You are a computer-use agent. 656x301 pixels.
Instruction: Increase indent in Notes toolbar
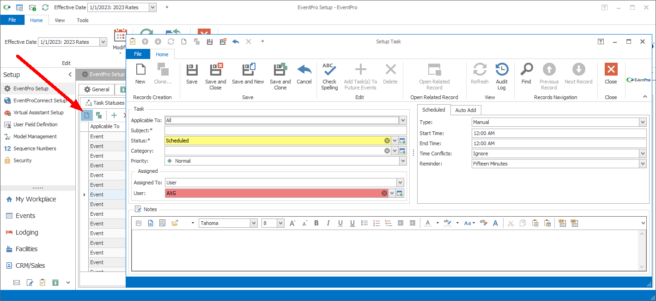point(413,223)
